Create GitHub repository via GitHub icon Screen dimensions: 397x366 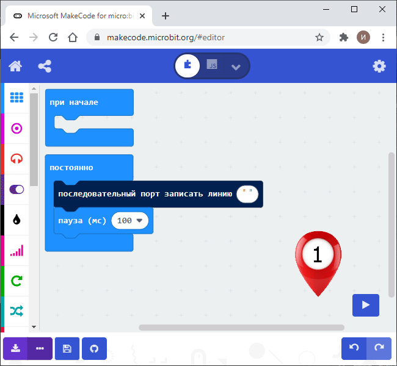pos(94,348)
